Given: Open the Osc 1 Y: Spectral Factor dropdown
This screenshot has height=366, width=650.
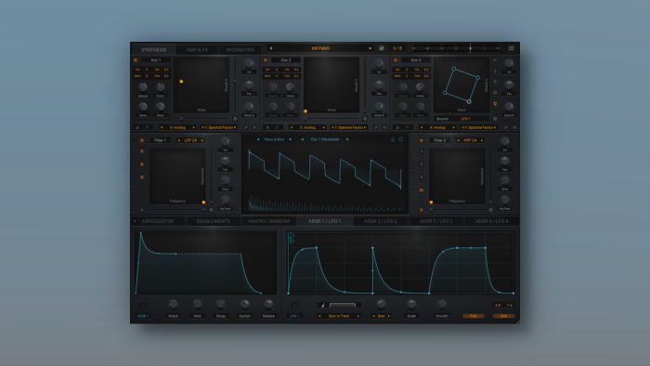Looking at the screenshot, I should 219,127.
